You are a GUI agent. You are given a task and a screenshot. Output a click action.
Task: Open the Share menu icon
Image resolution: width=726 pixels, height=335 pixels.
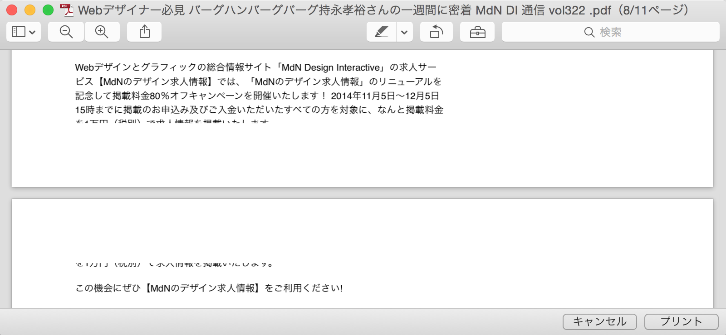pyautogui.click(x=144, y=32)
